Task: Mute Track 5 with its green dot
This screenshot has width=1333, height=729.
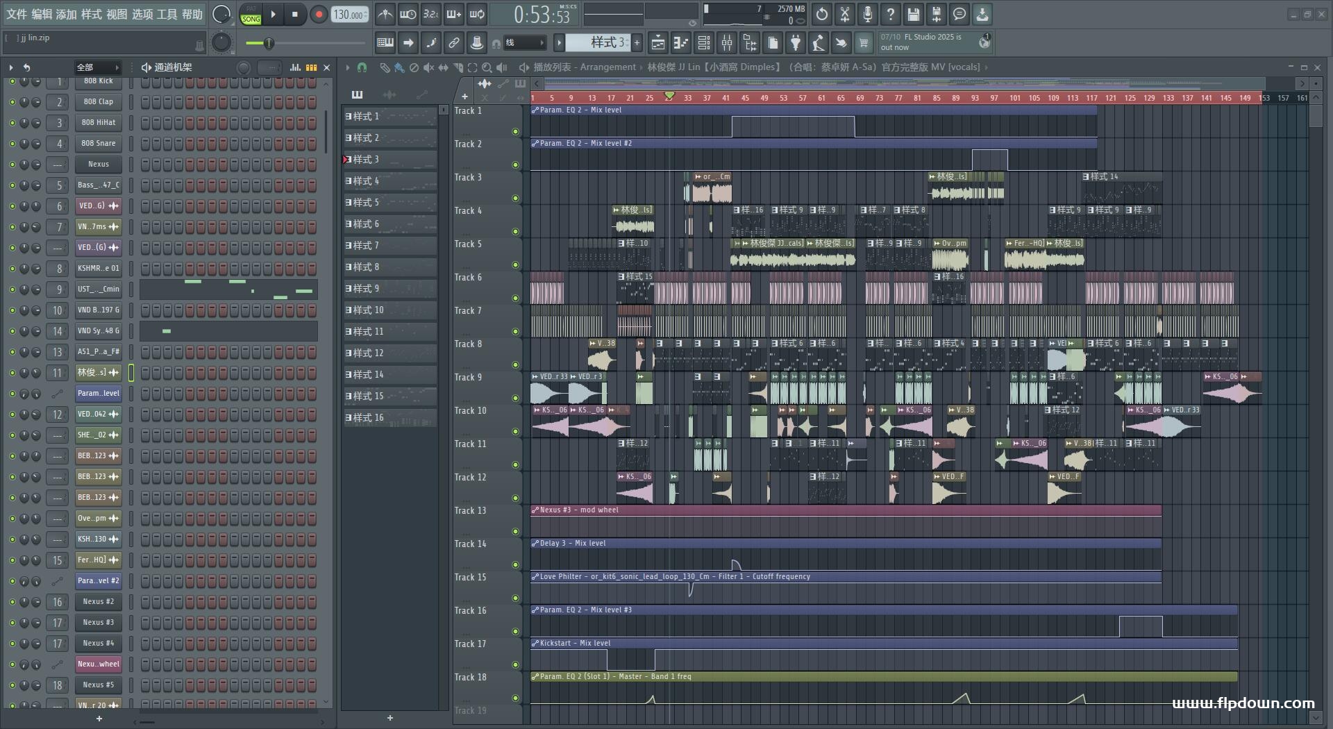Action: click(515, 265)
